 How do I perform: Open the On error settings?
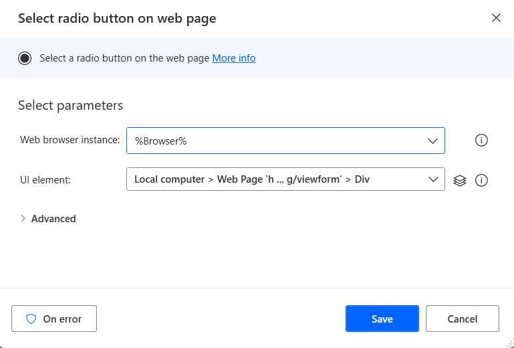point(54,319)
